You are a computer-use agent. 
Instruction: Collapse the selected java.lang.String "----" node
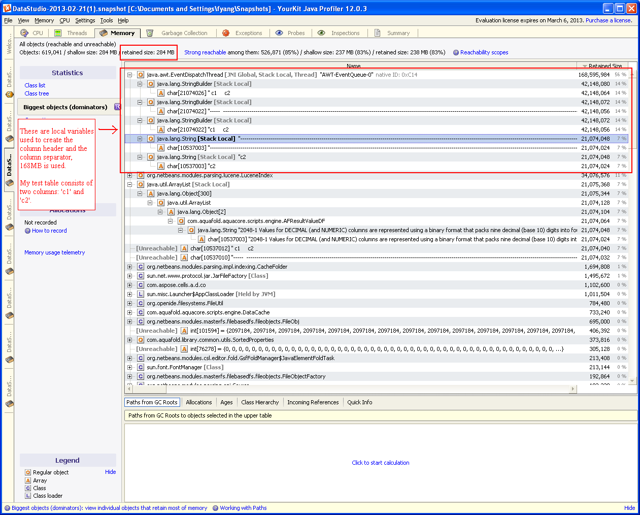(x=140, y=139)
